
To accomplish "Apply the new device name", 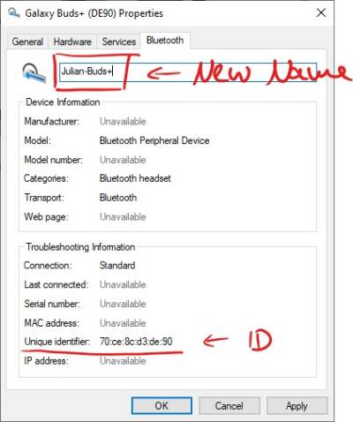I will [297, 406].
